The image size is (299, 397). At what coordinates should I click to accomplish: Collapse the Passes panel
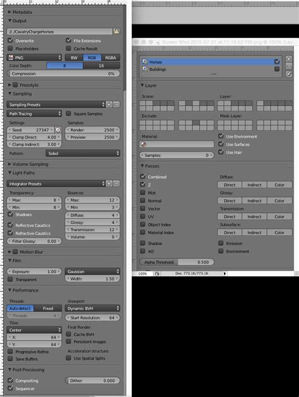(x=142, y=166)
